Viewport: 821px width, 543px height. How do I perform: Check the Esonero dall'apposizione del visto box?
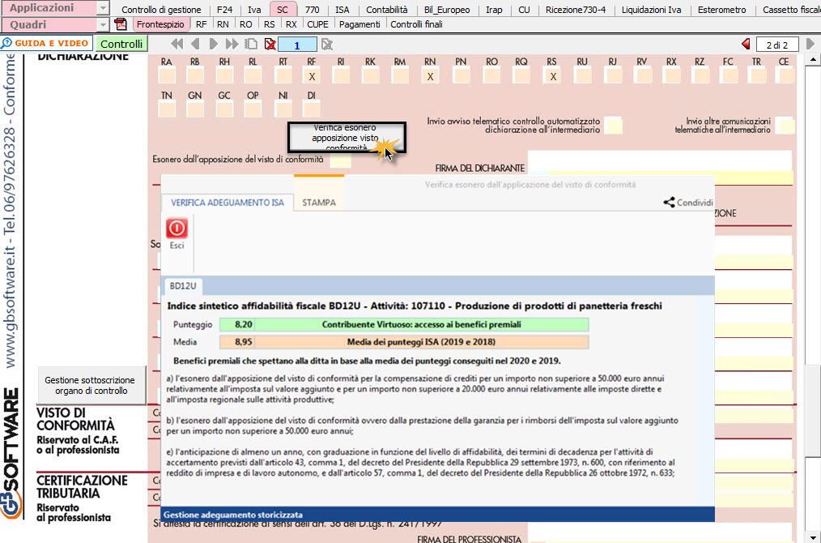pyautogui.click(x=340, y=160)
